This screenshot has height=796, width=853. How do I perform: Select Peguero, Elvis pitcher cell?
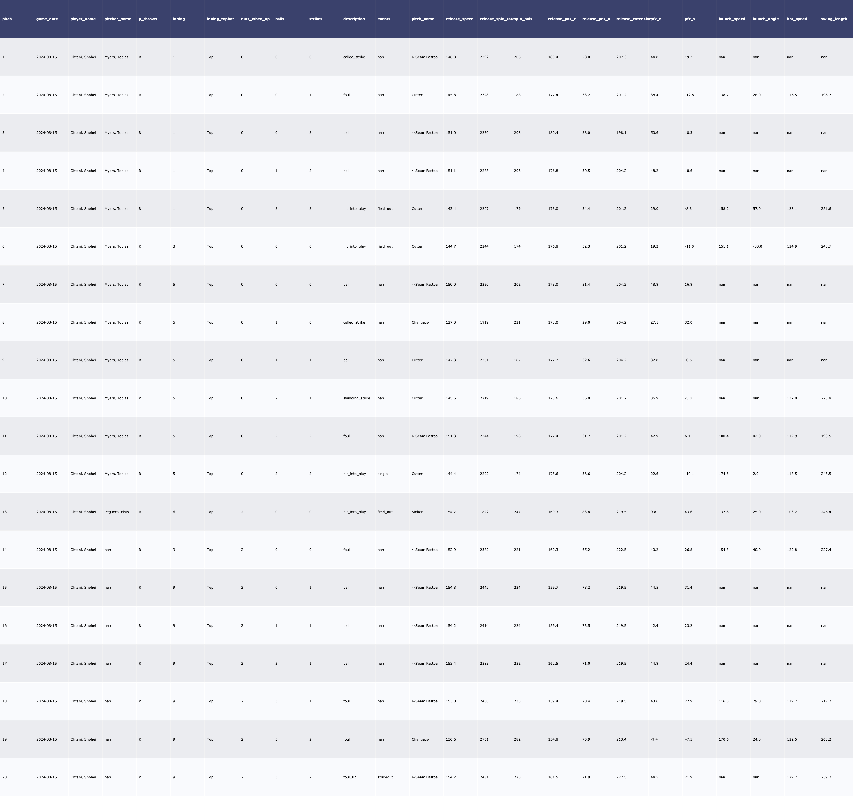click(x=117, y=512)
